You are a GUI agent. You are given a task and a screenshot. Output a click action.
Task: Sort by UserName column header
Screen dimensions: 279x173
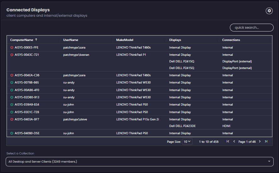tap(71, 40)
